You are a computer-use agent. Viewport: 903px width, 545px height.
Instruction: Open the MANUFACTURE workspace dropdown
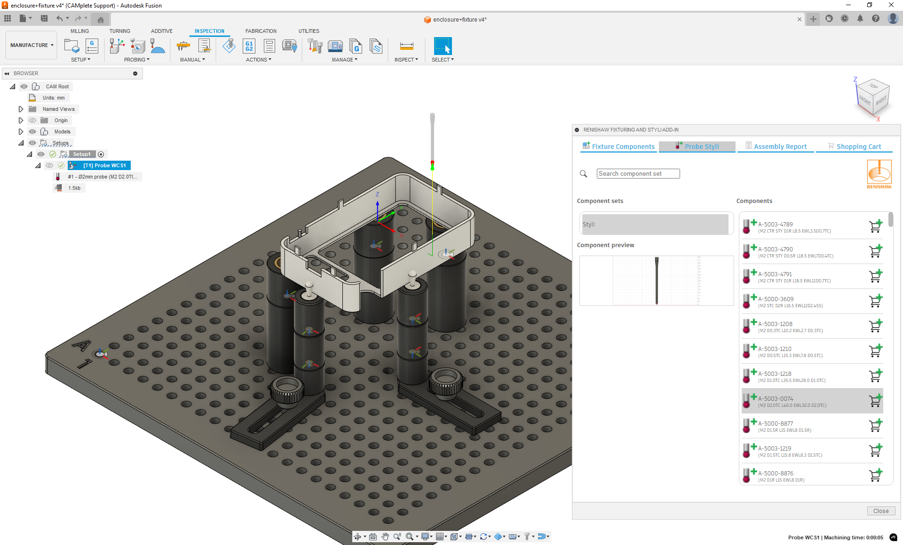(32, 45)
